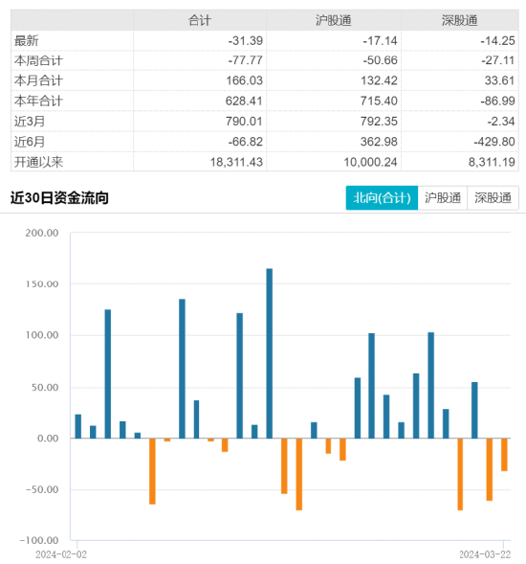Select the 北向(合计) tab
This screenshot has height=564, width=526.
pyautogui.click(x=382, y=198)
